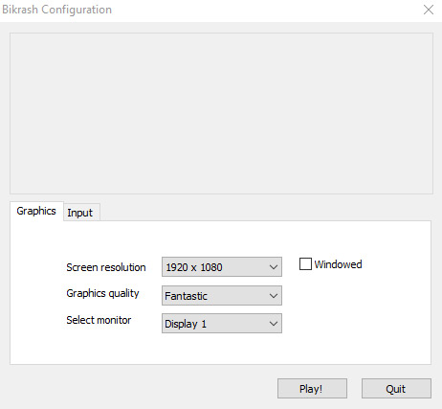The width and height of the screenshot is (442, 409).
Task: Click the Screen resolution label
Action: [106, 267]
